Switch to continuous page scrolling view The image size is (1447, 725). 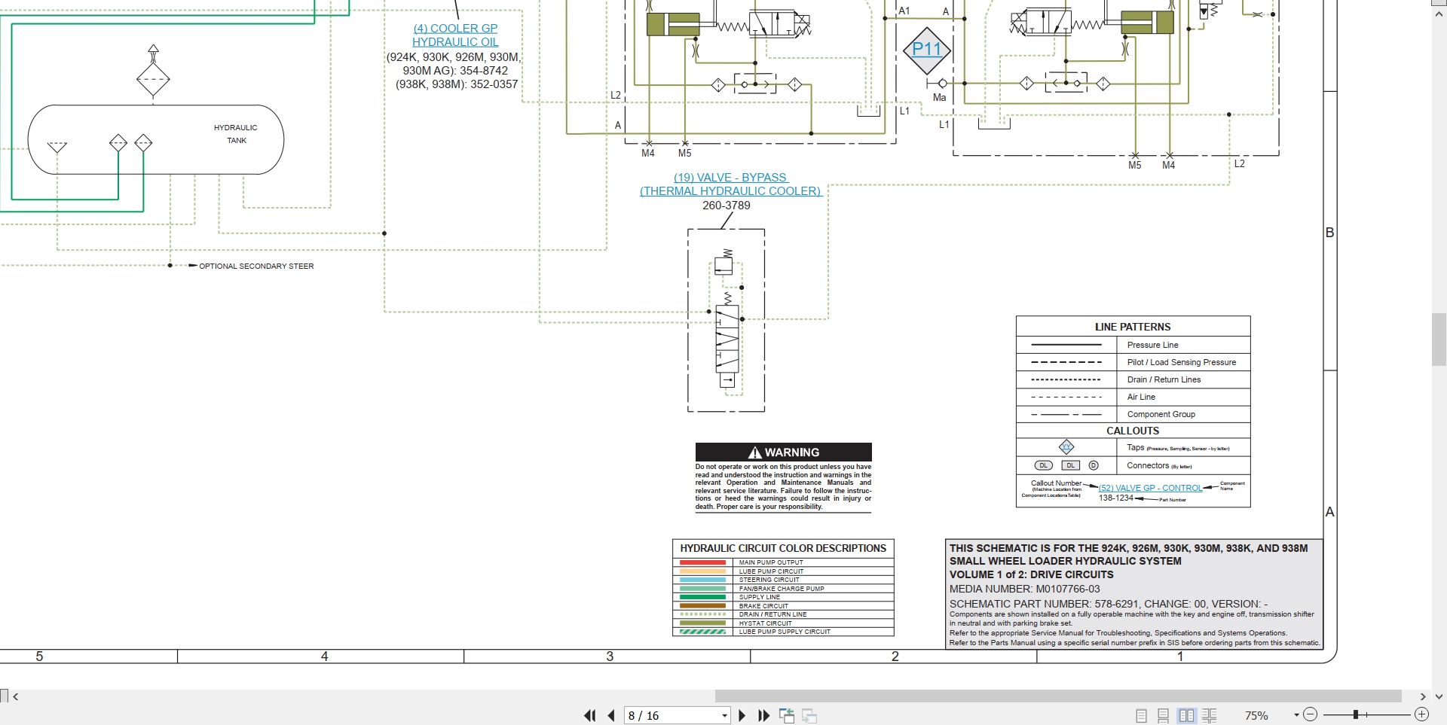(1163, 715)
